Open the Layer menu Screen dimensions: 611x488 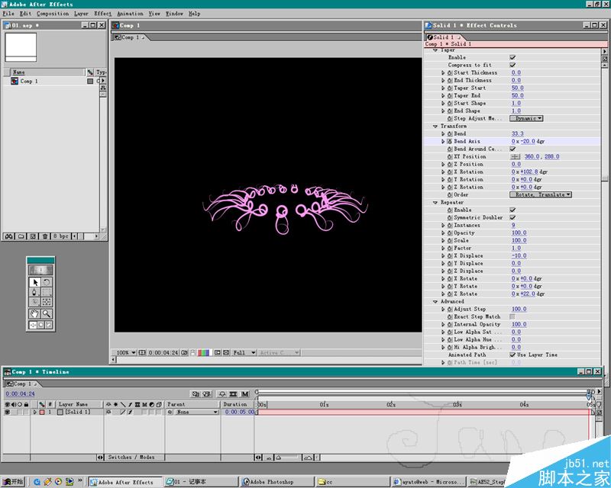(x=81, y=14)
